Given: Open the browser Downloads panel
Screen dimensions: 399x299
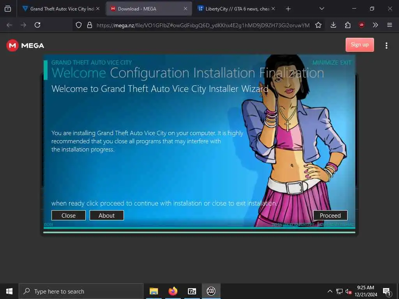Looking at the screenshot, I should (334, 25).
